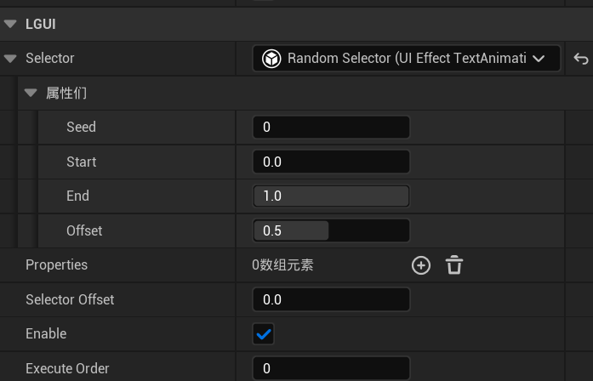The width and height of the screenshot is (593, 381).
Task: Click the Start value field
Action: pos(331,162)
